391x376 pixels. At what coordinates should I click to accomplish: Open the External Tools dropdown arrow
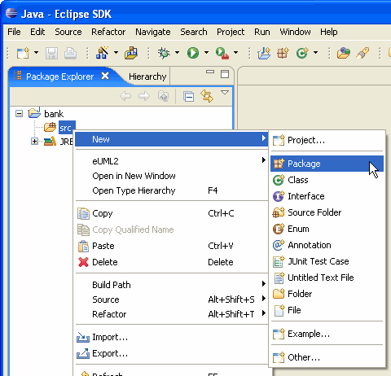[235, 52]
